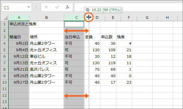Screen dimensions: 183x109
Task: Select column F header
Action: pyautogui.click(x=129, y=18)
